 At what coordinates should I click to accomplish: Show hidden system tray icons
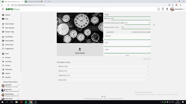pos(160,102)
